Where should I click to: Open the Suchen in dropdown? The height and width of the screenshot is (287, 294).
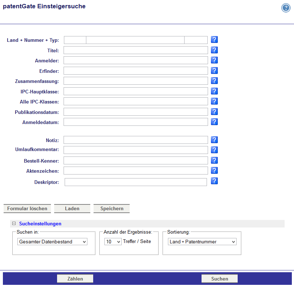(x=52, y=242)
